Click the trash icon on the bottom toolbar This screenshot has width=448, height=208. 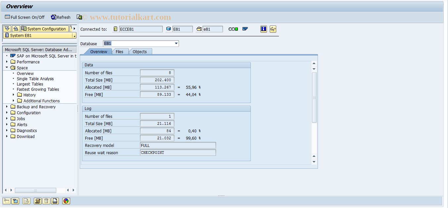pyautogui.click(x=46, y=201)
